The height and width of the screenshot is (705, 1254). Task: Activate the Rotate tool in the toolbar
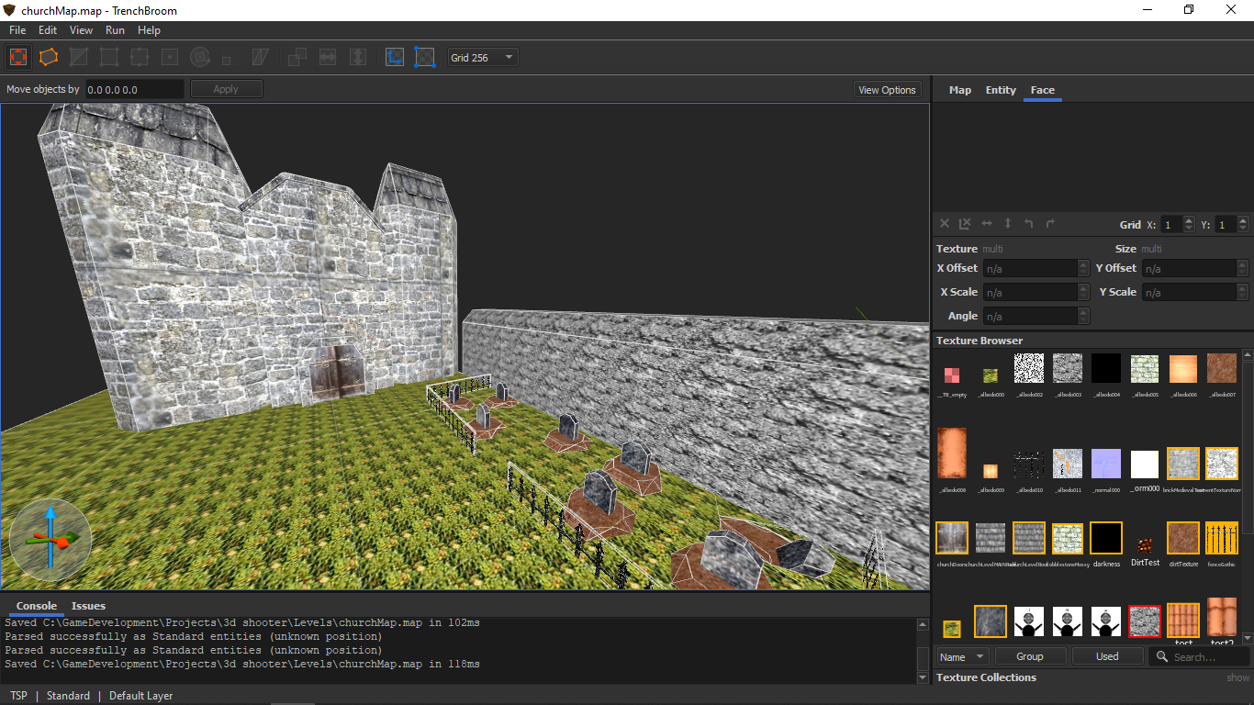coord(199,57)
